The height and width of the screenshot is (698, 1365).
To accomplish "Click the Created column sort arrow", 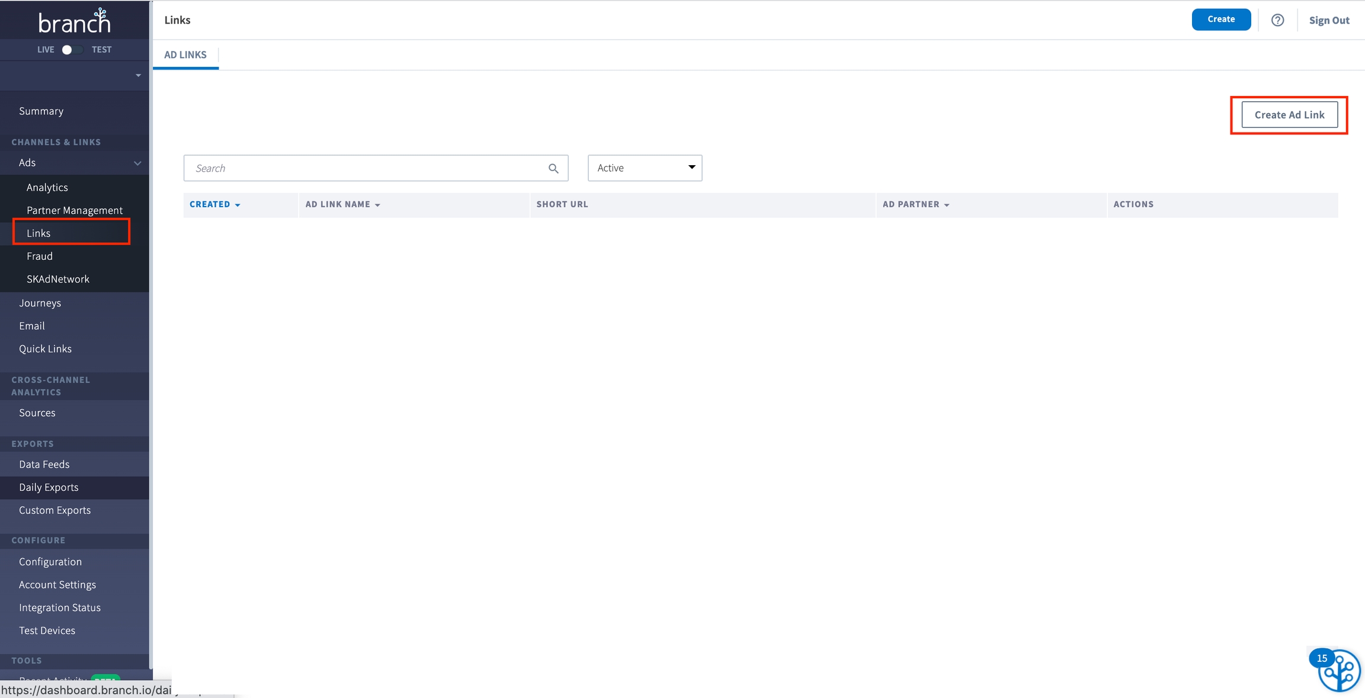I will (x=238, y=205).
